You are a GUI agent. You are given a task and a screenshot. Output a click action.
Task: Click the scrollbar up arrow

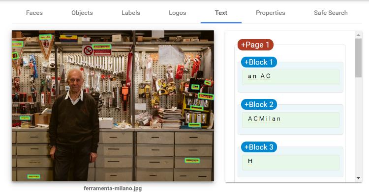click(x=358, y=35)
